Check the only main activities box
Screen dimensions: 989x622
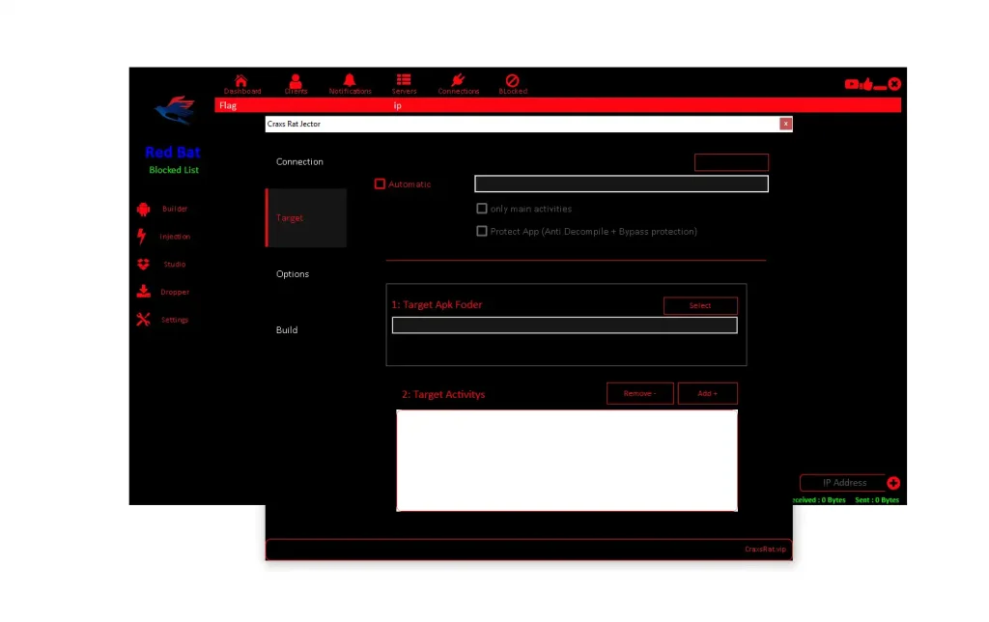click(x=482, y=209)
